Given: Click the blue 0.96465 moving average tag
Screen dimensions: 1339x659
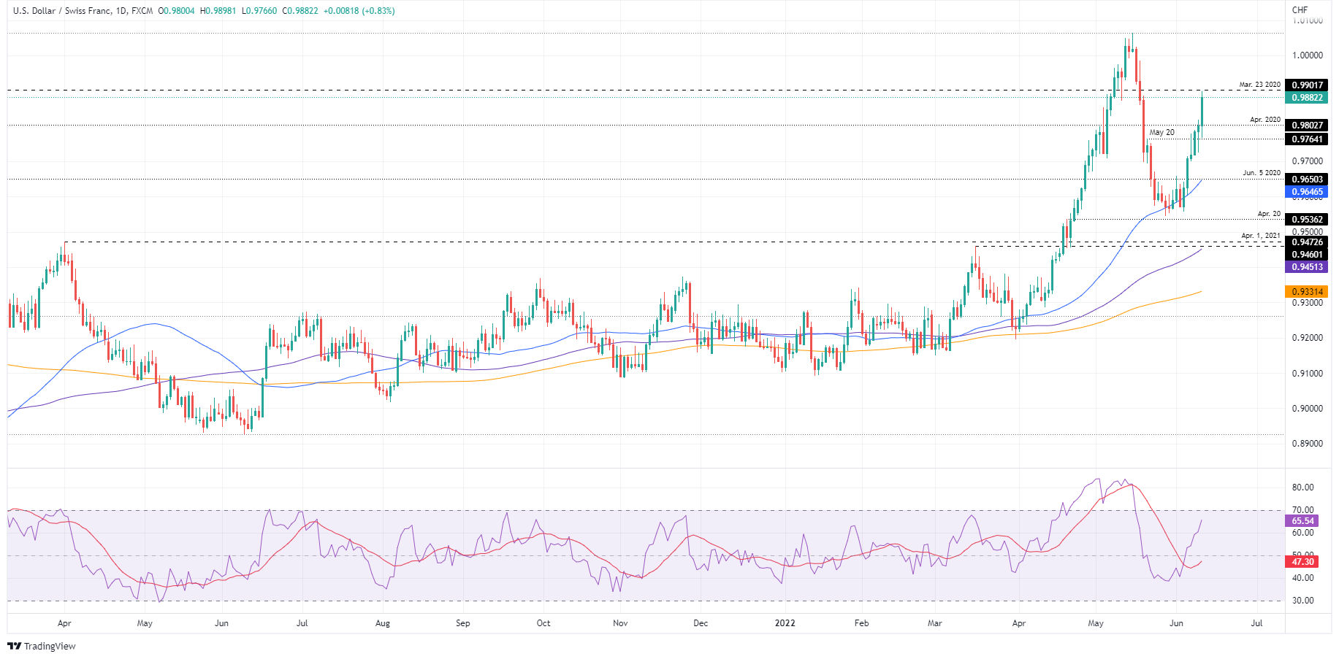Looking at the screenshot, I should 1307,192.
